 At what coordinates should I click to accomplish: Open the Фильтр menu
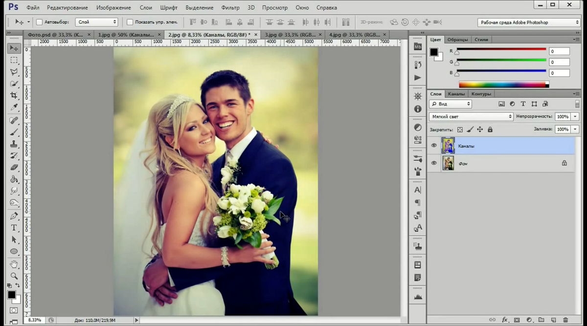click(230, 8)
